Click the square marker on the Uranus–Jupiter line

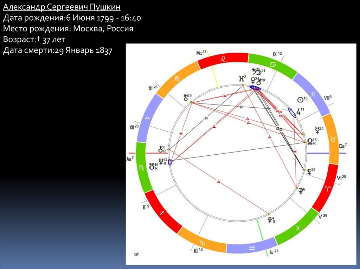[x=241, y=107]
